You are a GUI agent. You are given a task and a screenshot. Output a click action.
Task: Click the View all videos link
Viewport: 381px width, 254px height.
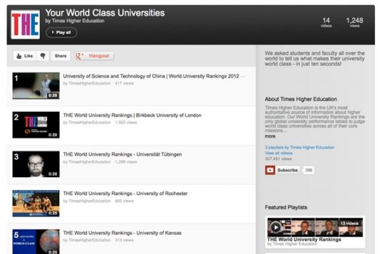point(279,153)
